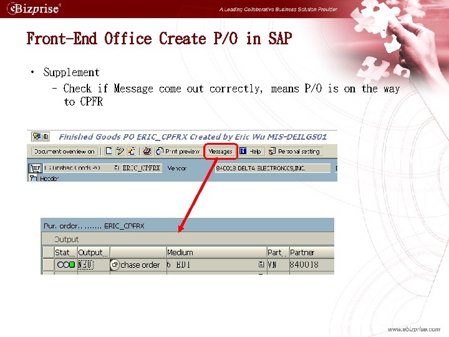Viewport: 449px width, 337px height.
Task: Select the NEU row selector box
Action: click(x=49, y=265)
